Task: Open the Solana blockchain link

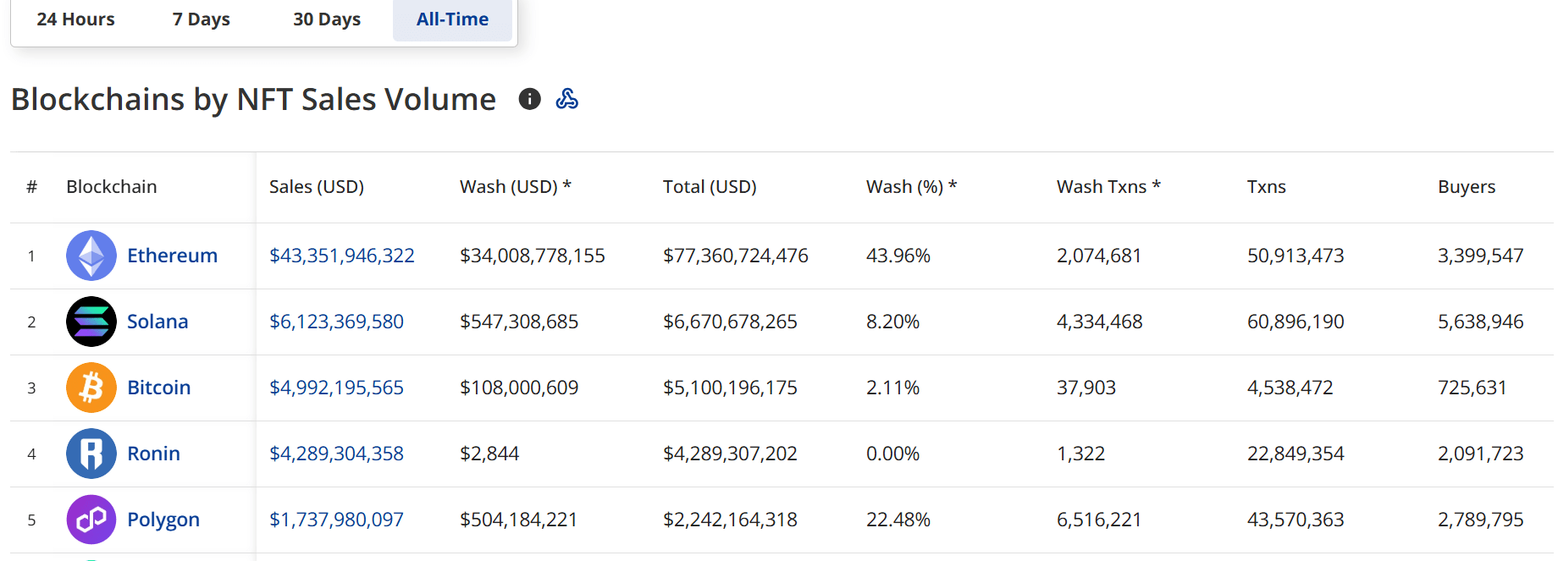Action: pos(157,322)
